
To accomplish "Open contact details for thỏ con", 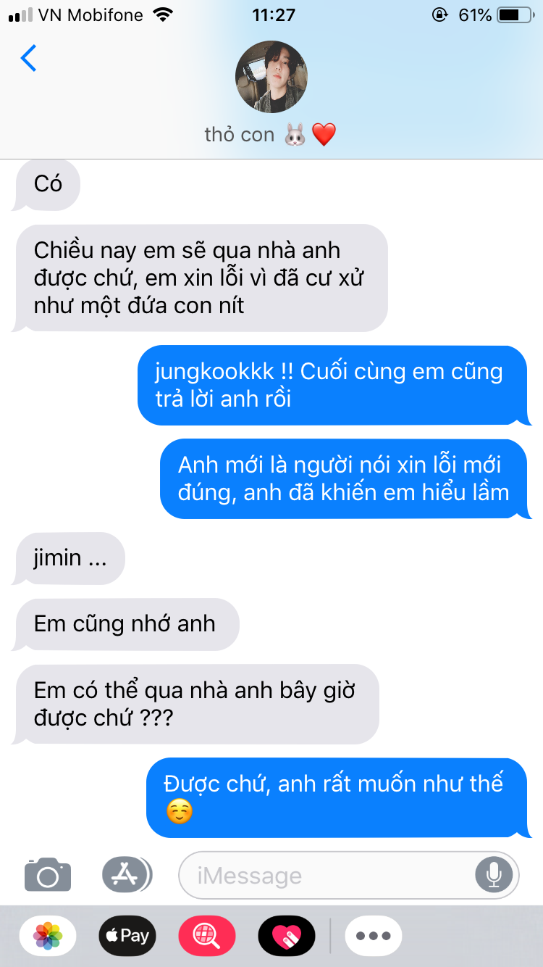I will pyautogui.click(x=270, y=134).
